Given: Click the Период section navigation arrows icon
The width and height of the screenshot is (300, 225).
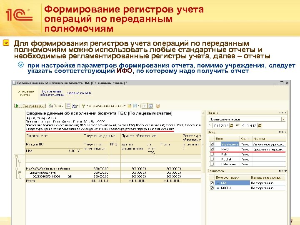Looking at the screenshot, I should click(281, 113).
